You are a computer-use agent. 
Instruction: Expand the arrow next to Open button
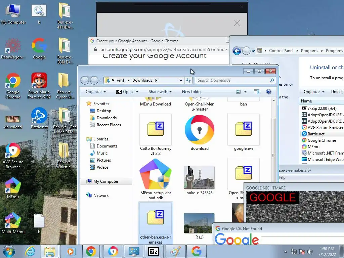137,92
